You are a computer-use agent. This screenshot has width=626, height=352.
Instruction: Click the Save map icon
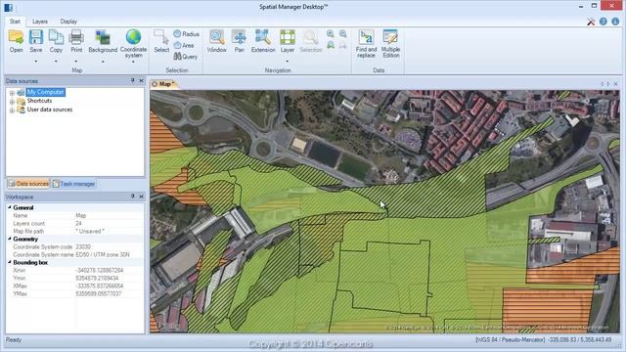pyautogui.click(x=36, y=41)
